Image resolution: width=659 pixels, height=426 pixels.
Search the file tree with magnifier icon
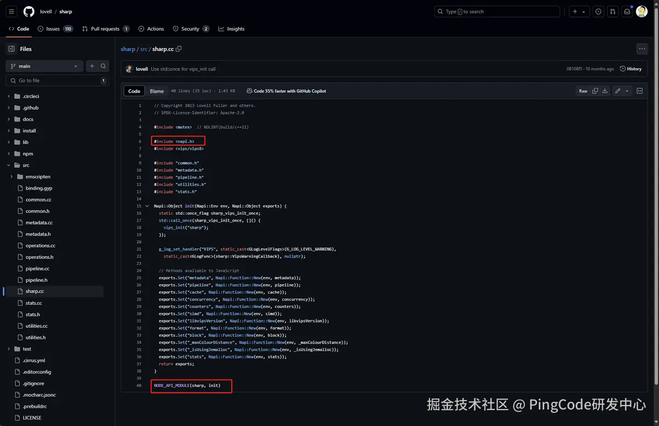(x=103, y=66)
